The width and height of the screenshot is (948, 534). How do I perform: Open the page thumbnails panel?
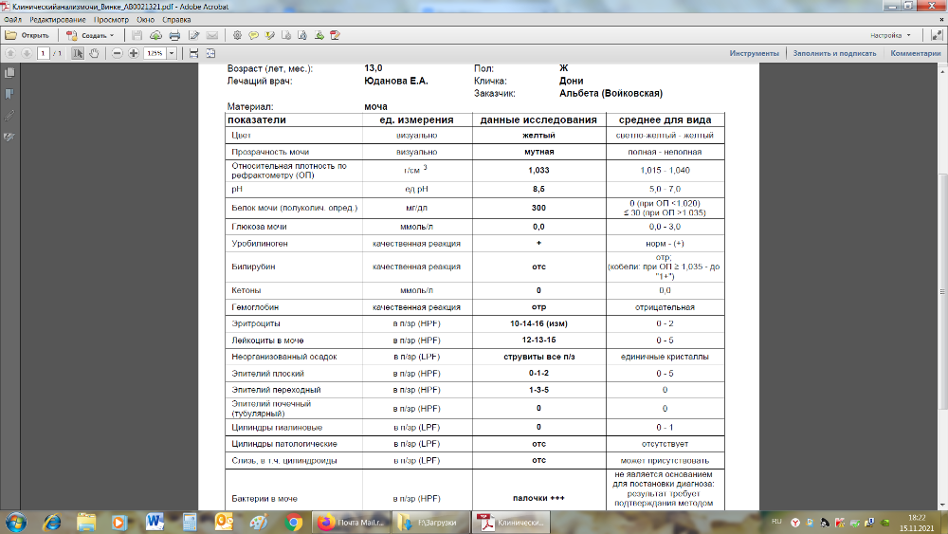[9, 73]
